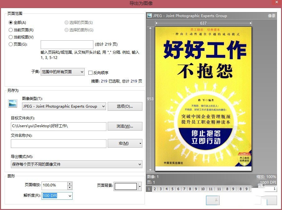This screenshot has width=282, height=210.
Task: Go to page tab 5 in preview
Action: tap(172, 189)
